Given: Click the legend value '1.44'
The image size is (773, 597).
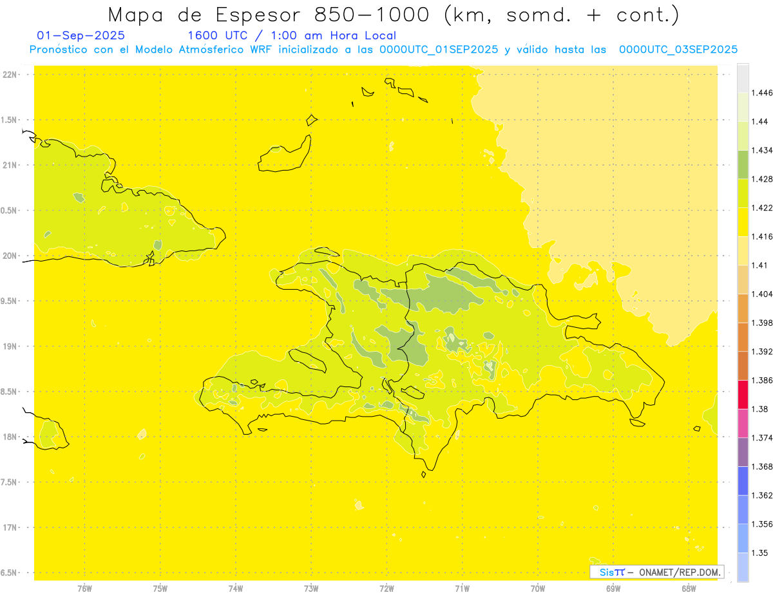Looking at the screenshot, I should point(761,122).
